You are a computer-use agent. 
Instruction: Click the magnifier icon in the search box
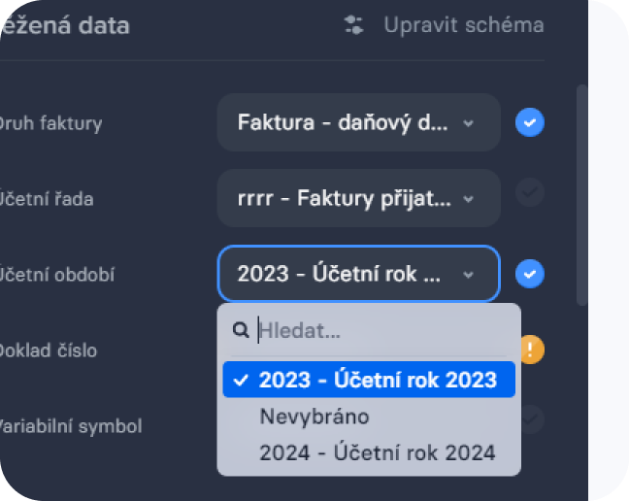242,331
